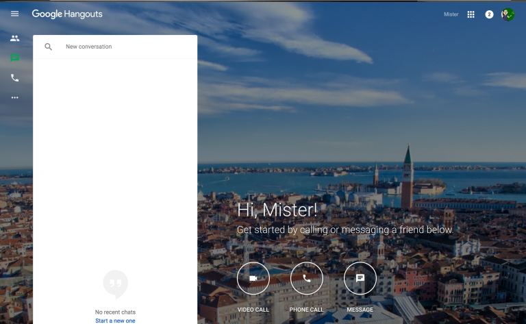The width and height of the screenshot is (526, 324).
Task: Click the Mister account name link
Action: [x=451, y=14]
